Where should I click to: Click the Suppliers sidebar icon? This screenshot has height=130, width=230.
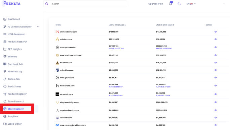point(5,116)
